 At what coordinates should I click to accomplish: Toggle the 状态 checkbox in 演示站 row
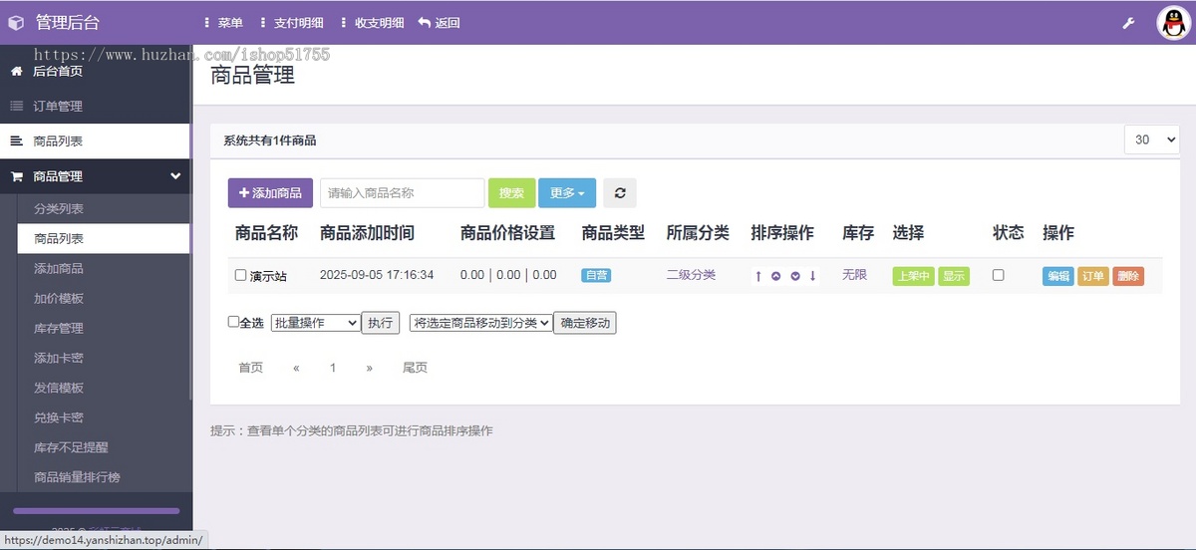point(998,275)
